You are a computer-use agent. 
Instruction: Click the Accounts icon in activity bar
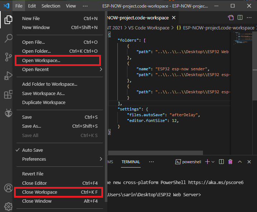coord(8,188)
